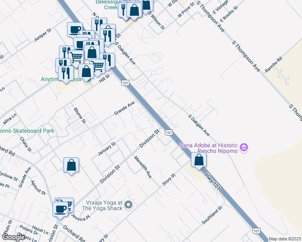Click the Southland St label

pyautogui.click(x=212, y=215)
